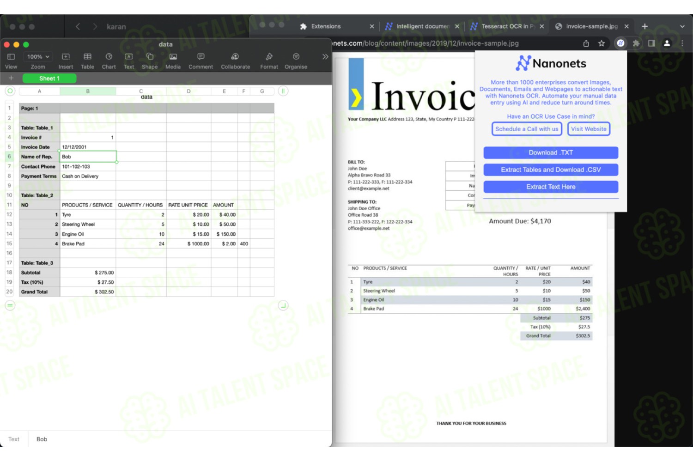Click the table corner resize handle
693x462 pixels.
click(283, 305)
